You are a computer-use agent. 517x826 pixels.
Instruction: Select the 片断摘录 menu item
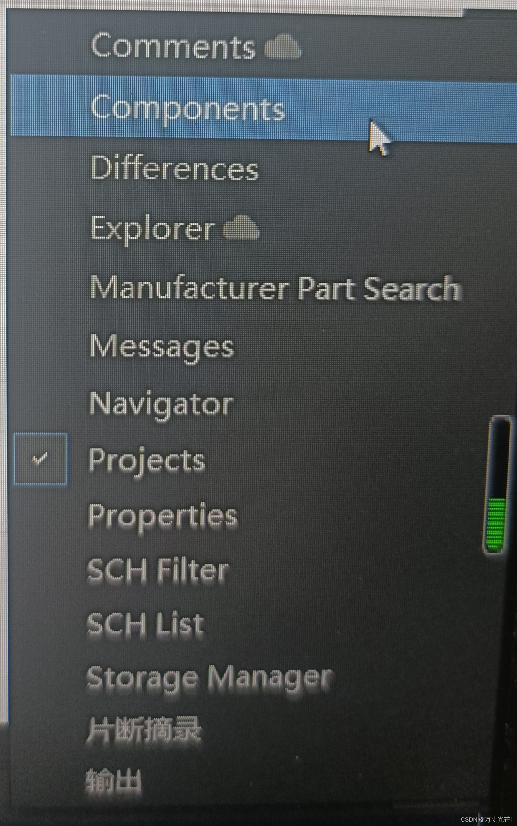[144, 732]
